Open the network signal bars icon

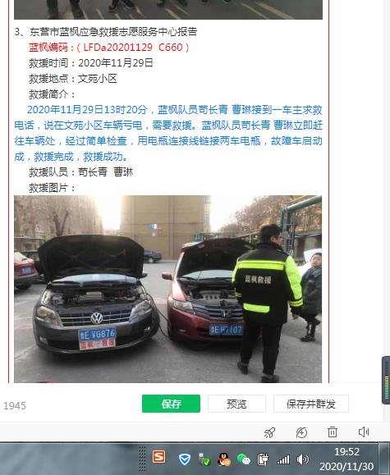pos(283,459)
